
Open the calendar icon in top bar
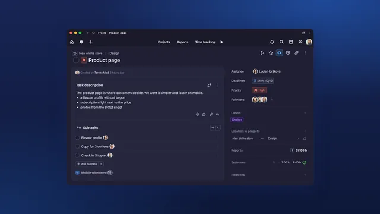(x=291, y=42)
